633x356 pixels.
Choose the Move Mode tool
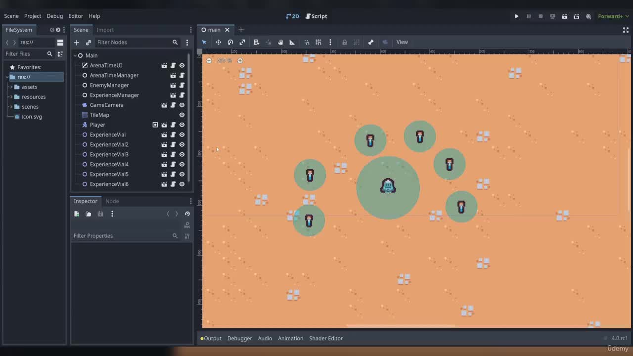pyautogui.click(x=218, y=42)
